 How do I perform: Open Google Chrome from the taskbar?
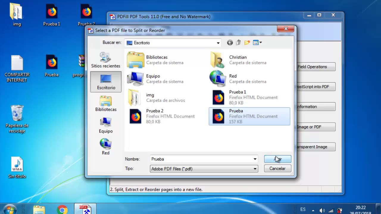point(62,210)
